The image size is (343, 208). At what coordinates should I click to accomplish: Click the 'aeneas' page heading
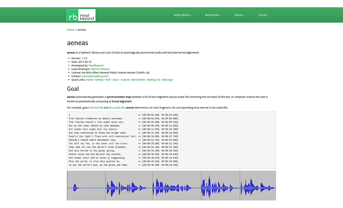tap(78, 43)
